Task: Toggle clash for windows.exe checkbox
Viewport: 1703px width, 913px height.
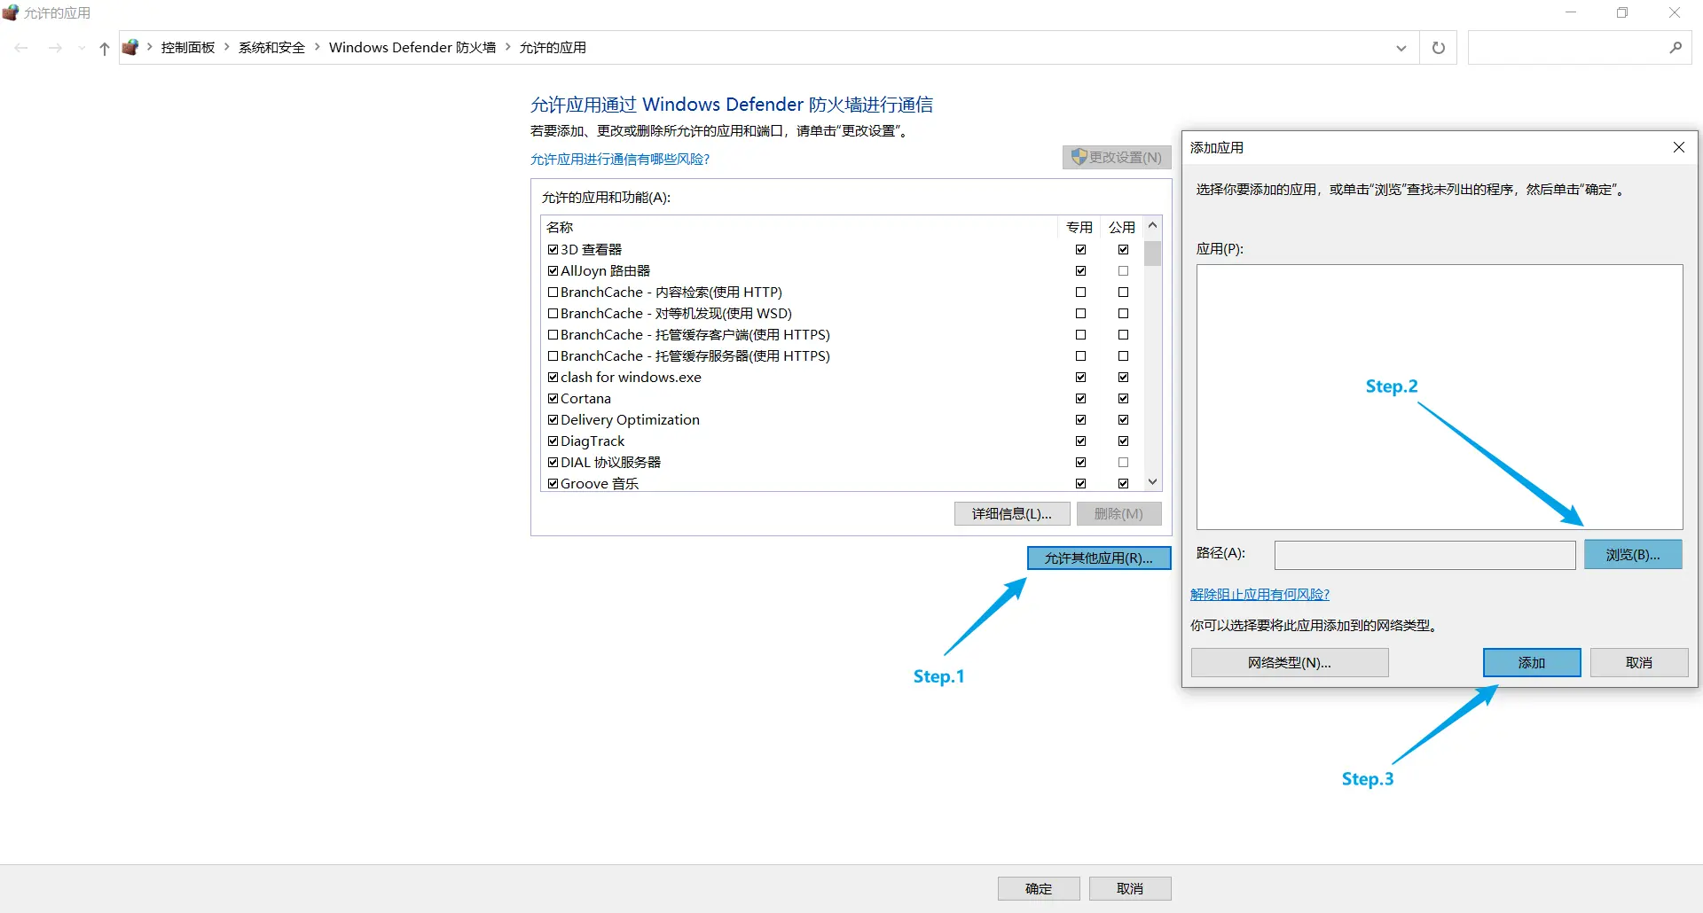Action: point(553,378)
